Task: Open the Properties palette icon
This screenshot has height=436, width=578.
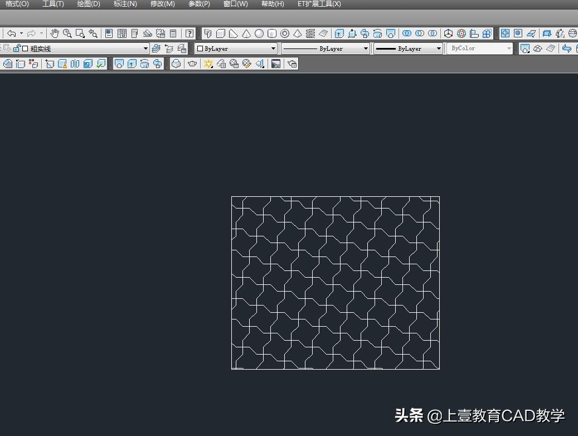Action: click(x=109, y=33)
